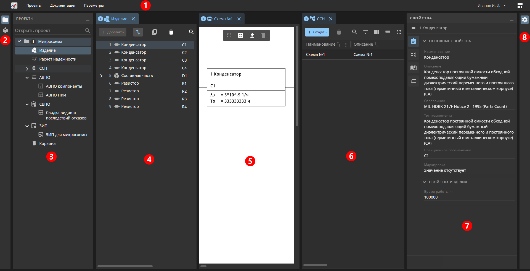Click the upload arrow icon in schema toolbar
This screenshot has height=271, width=530.
[x=252, y=35]
